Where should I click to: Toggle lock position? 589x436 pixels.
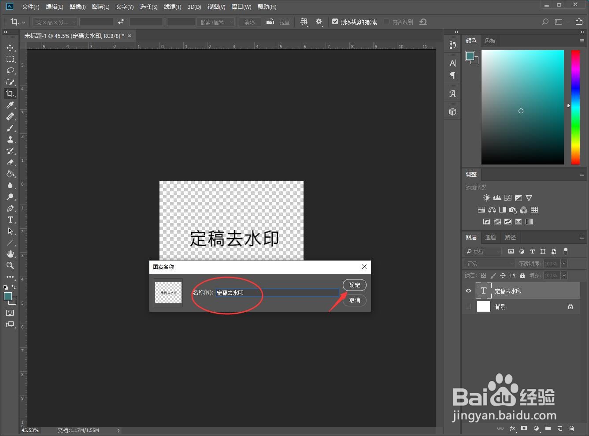tap(503, 276)
